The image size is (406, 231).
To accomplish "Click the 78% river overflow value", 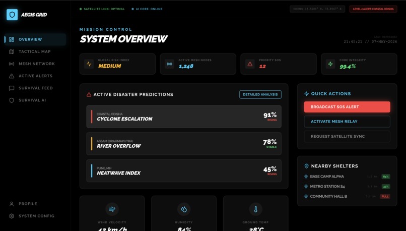I will [x=270, y=142].
